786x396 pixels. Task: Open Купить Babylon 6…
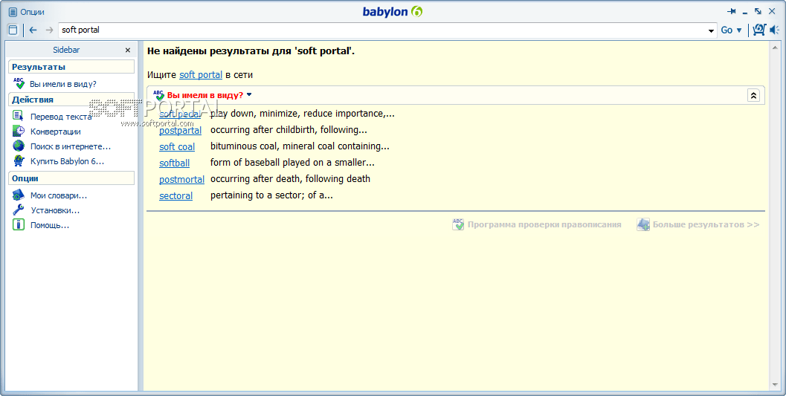[x=67, y=161]
